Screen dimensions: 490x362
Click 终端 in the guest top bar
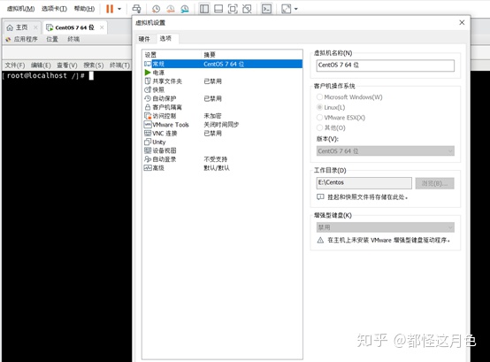click(x=73, y=39)
